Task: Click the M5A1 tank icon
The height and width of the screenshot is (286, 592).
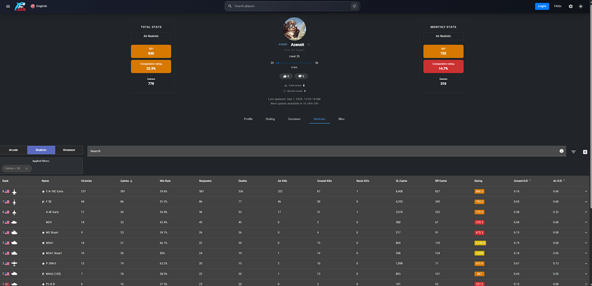Action: point(14,243)
